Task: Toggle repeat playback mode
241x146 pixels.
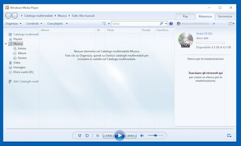Action: [x=87, y=136]
